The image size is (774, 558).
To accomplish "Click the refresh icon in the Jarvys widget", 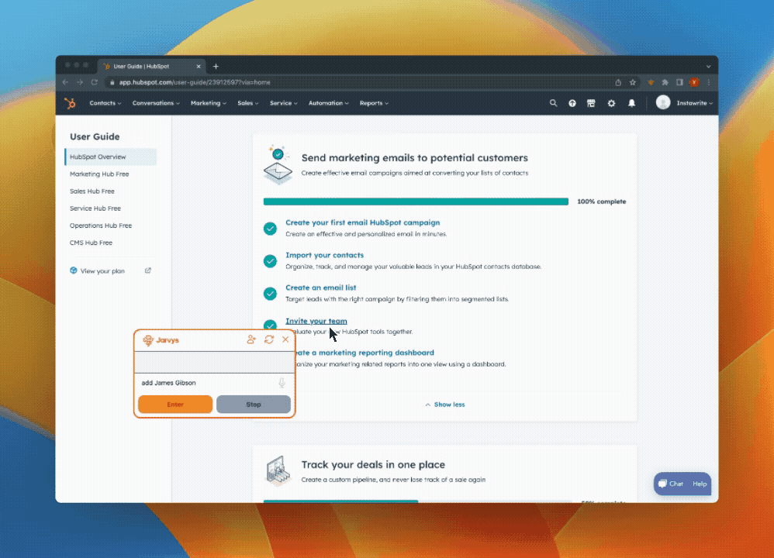I will (x=269, y=339).
